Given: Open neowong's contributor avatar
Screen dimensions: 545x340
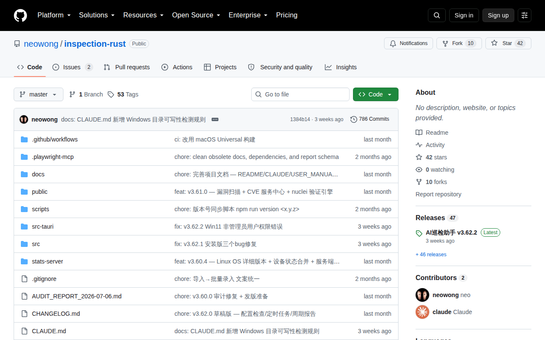Looking at the screenshot, I should pyautogui.click(x=422, y=295).
